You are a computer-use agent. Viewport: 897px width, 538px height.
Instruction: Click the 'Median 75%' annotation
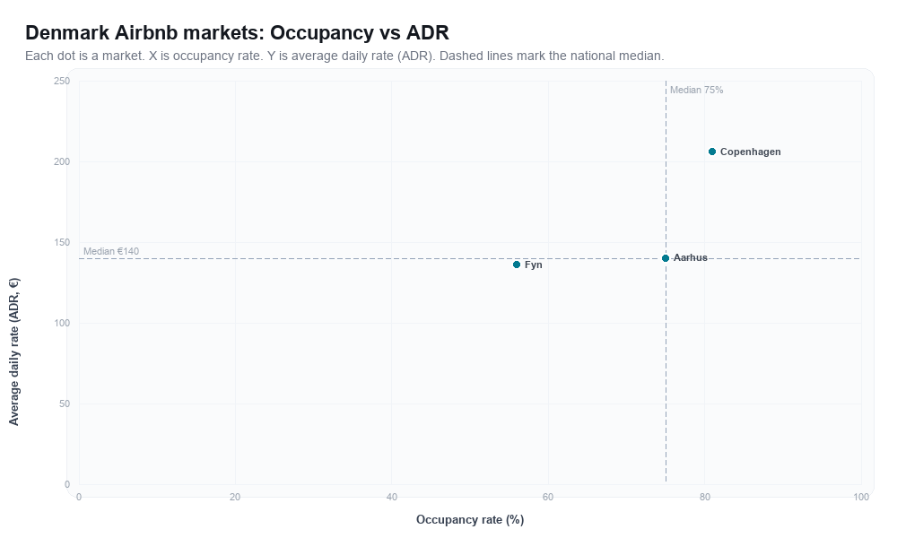click(x=696, y=90)
